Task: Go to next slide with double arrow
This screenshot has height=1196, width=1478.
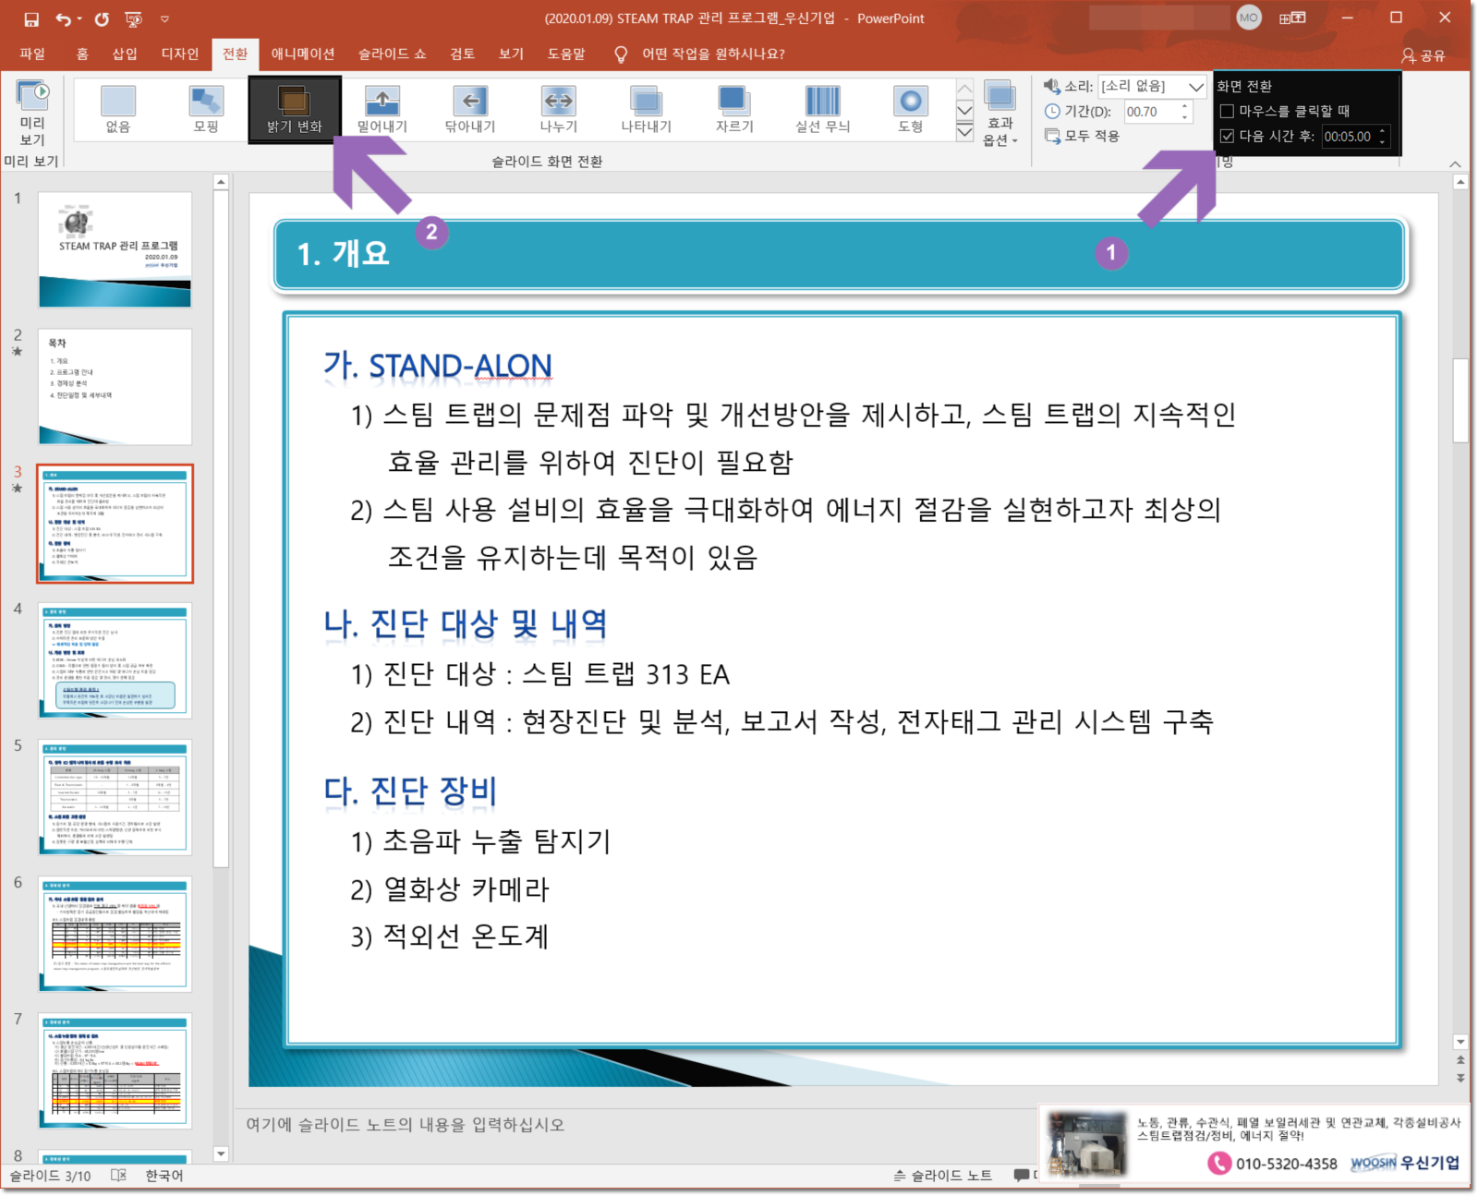Action: click(1460, 1078)
